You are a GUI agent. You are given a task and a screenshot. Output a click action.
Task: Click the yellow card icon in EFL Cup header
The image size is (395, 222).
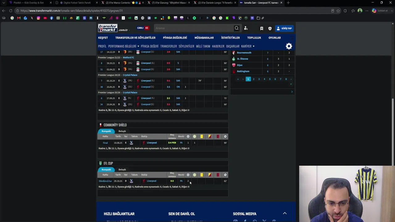click(x=202, y=175)
